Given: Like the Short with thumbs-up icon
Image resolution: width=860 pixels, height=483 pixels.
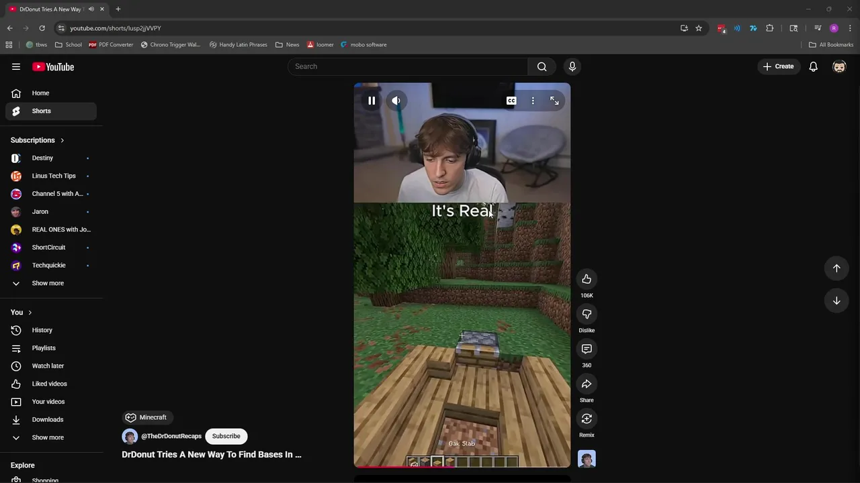Looking at the screenshot, I should [587, 279].
